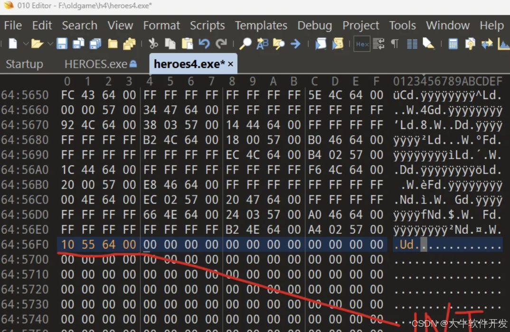The width and height of the screenshot is (510, 332).
Task: Toggle the word wrap icon
Action: coord(378,43)
